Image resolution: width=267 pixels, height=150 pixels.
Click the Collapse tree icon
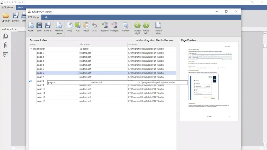(x=114, y=27)
